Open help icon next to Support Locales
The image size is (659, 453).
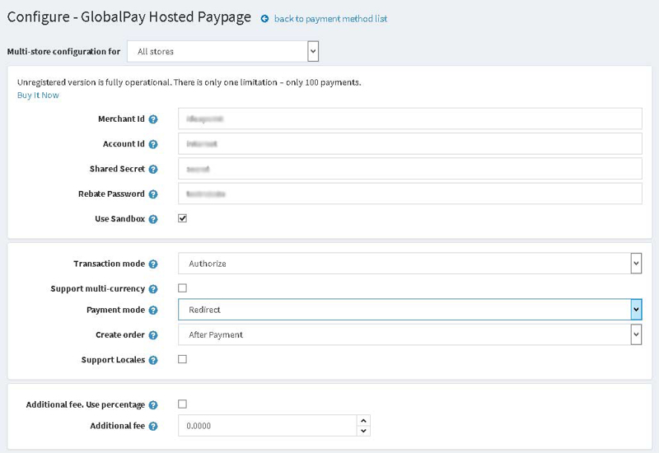pos(153,360)
